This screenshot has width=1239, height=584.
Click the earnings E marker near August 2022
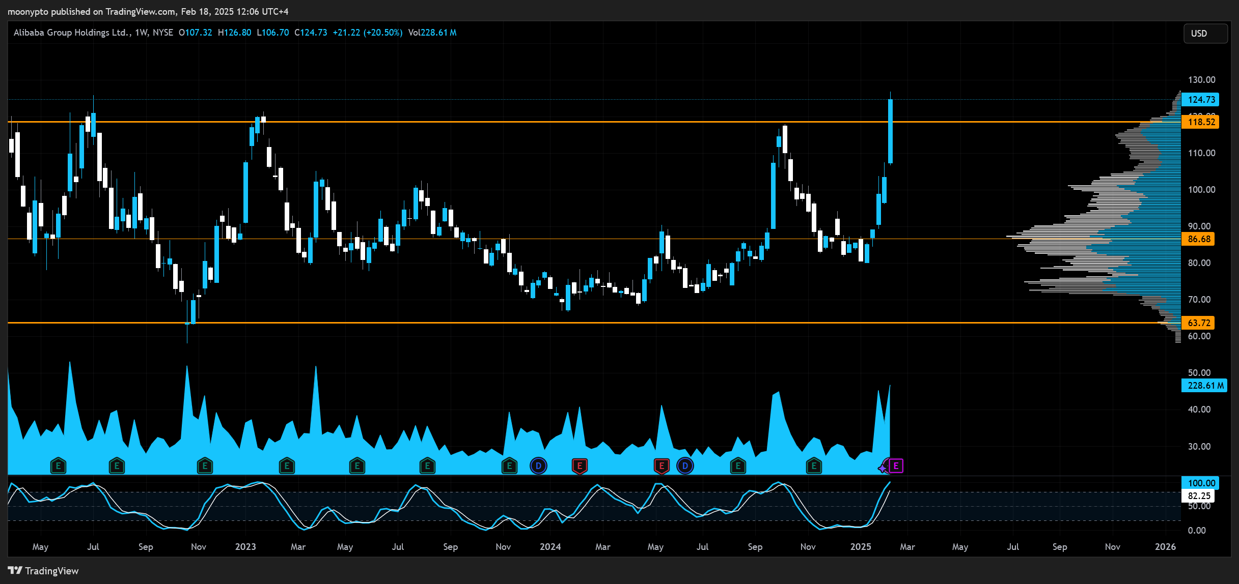[x=117, y=465]
